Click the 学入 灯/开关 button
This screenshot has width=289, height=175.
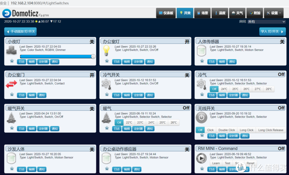point(272,31)
